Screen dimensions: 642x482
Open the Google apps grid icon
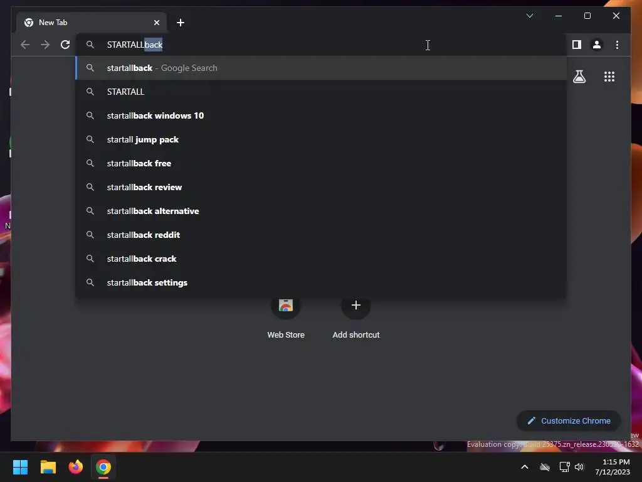609,77
